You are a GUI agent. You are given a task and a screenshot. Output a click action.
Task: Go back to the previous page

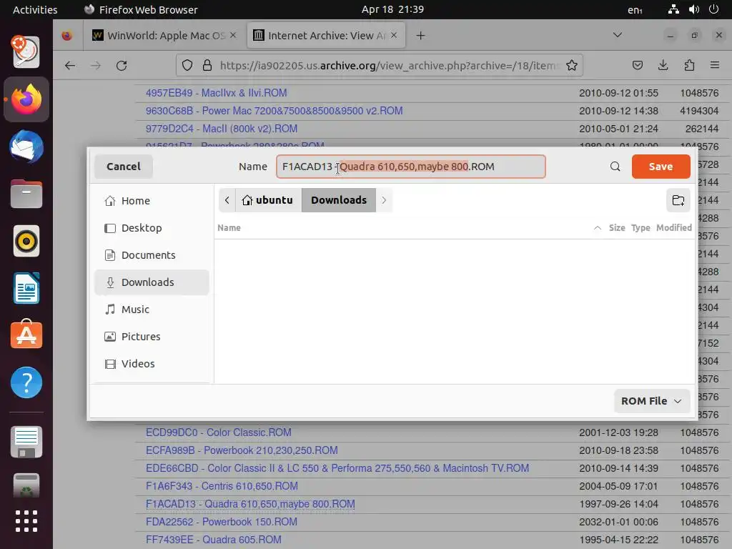tap(70, 65)
